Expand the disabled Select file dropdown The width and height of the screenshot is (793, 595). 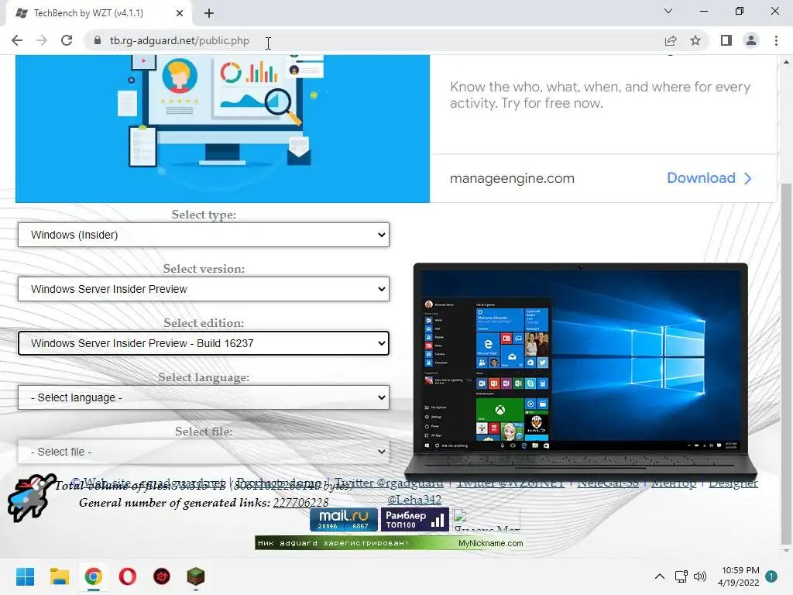point(204,452)
